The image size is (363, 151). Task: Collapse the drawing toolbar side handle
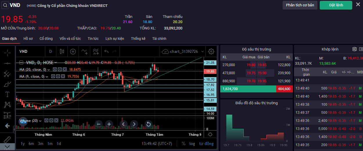pyautogui.click(x=15, y=130)
